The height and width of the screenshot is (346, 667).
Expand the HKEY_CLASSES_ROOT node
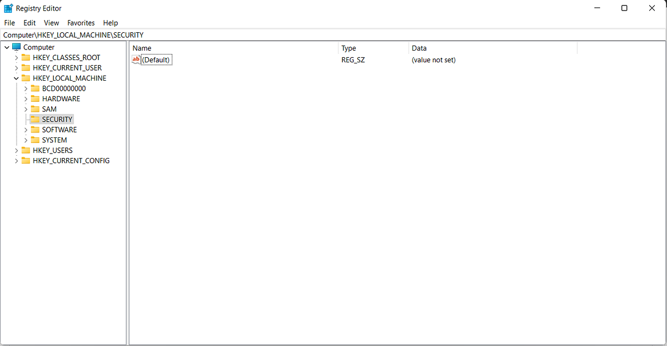(17, 57)
